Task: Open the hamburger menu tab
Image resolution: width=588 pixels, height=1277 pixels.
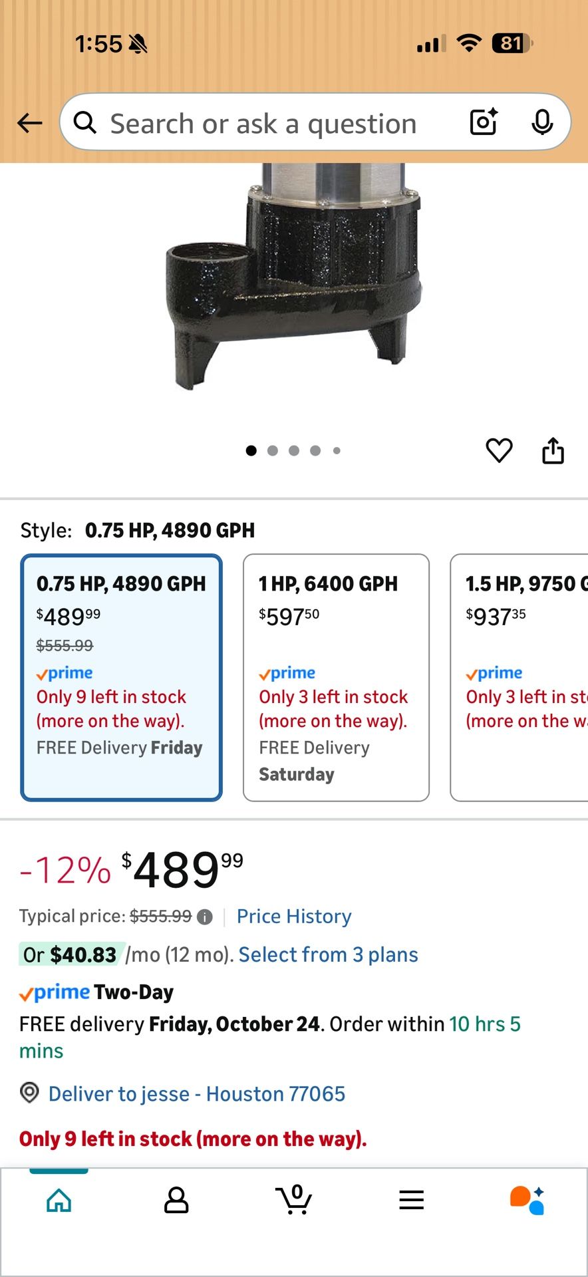Action: 412,1201
